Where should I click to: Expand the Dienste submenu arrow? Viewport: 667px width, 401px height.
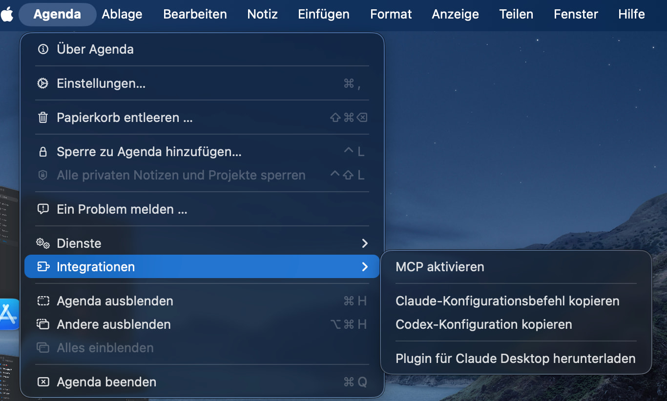click(x=365, y=243)
